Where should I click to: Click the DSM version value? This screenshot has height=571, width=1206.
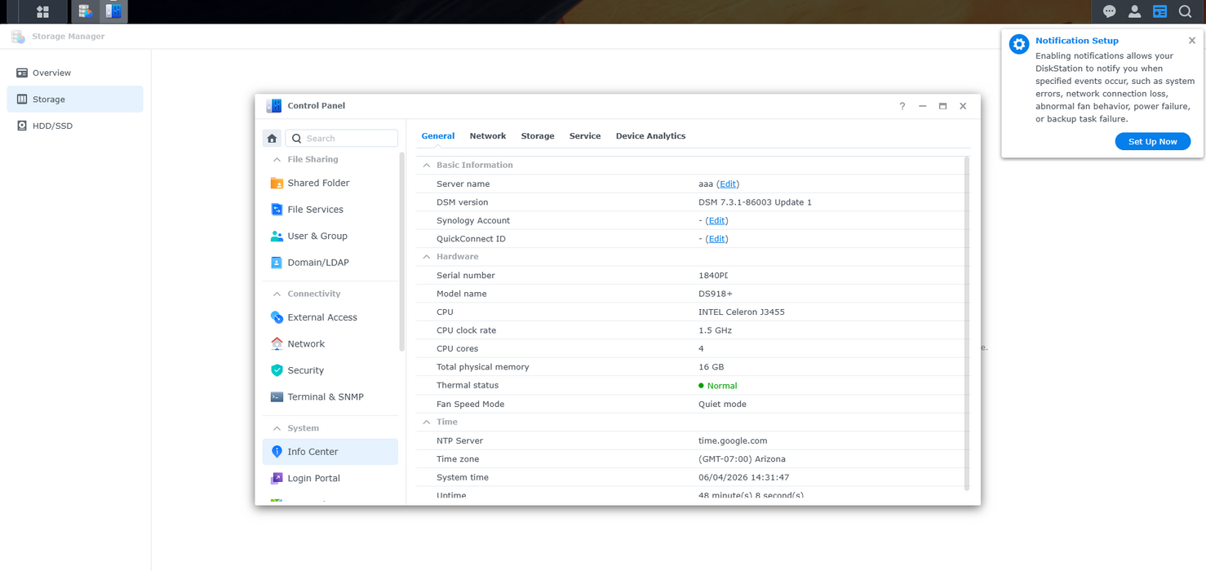[755, 202]
